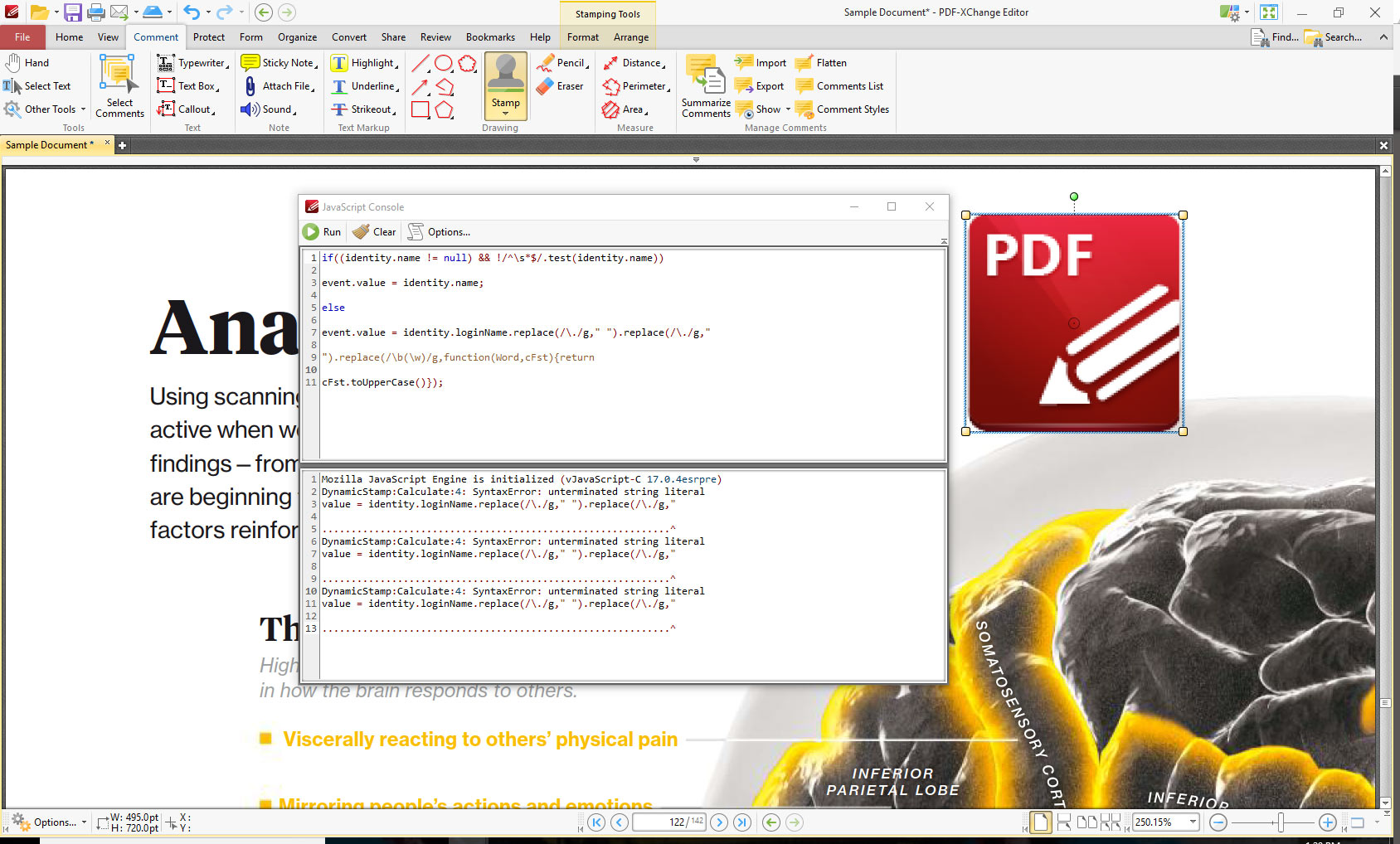
Task: Clear the JavaScript Console output
Action: pos(373,231)
